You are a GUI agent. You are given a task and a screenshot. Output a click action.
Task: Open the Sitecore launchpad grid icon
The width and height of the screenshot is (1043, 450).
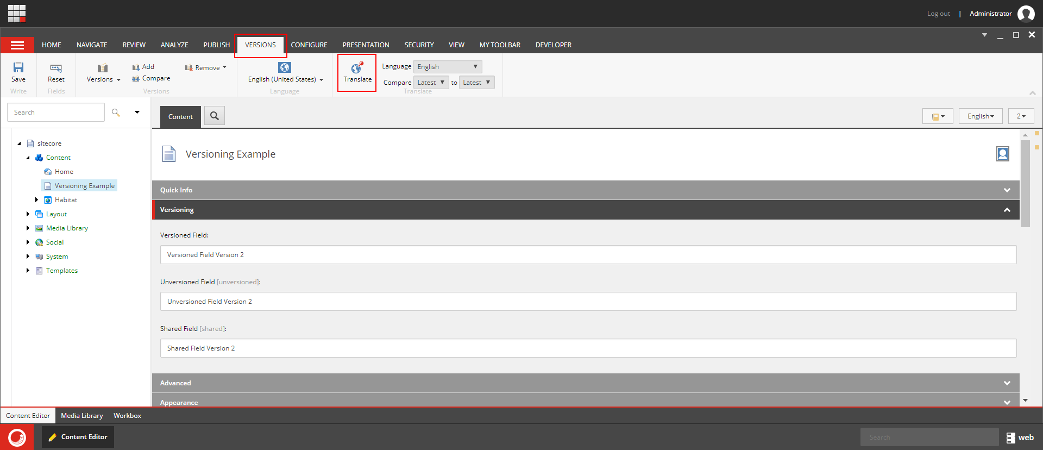tap(17, 13)
